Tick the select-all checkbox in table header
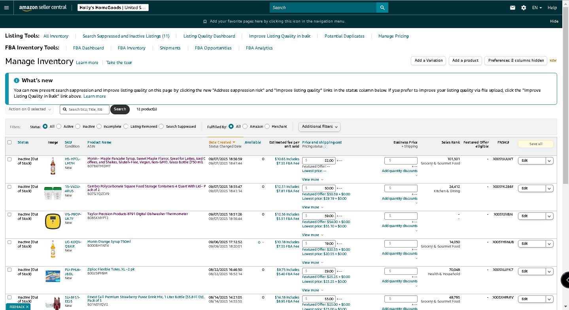 [x=9, y=142]
